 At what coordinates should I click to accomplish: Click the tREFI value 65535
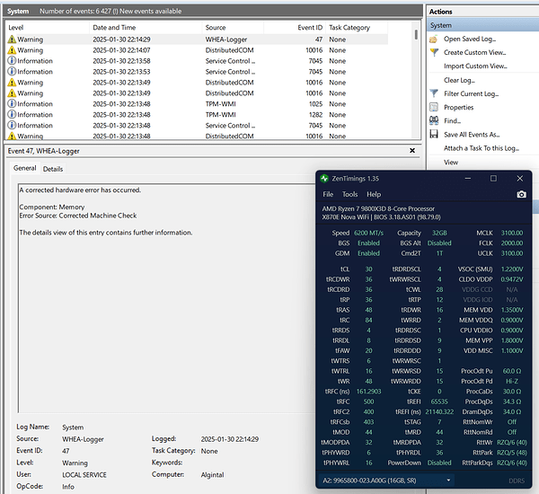(439, 401)
